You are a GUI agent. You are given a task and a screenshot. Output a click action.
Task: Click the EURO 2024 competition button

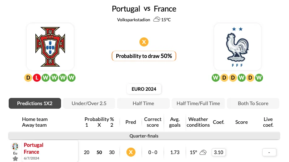[144, 89]
